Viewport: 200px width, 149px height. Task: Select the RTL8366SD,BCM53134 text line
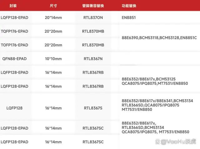143,127
